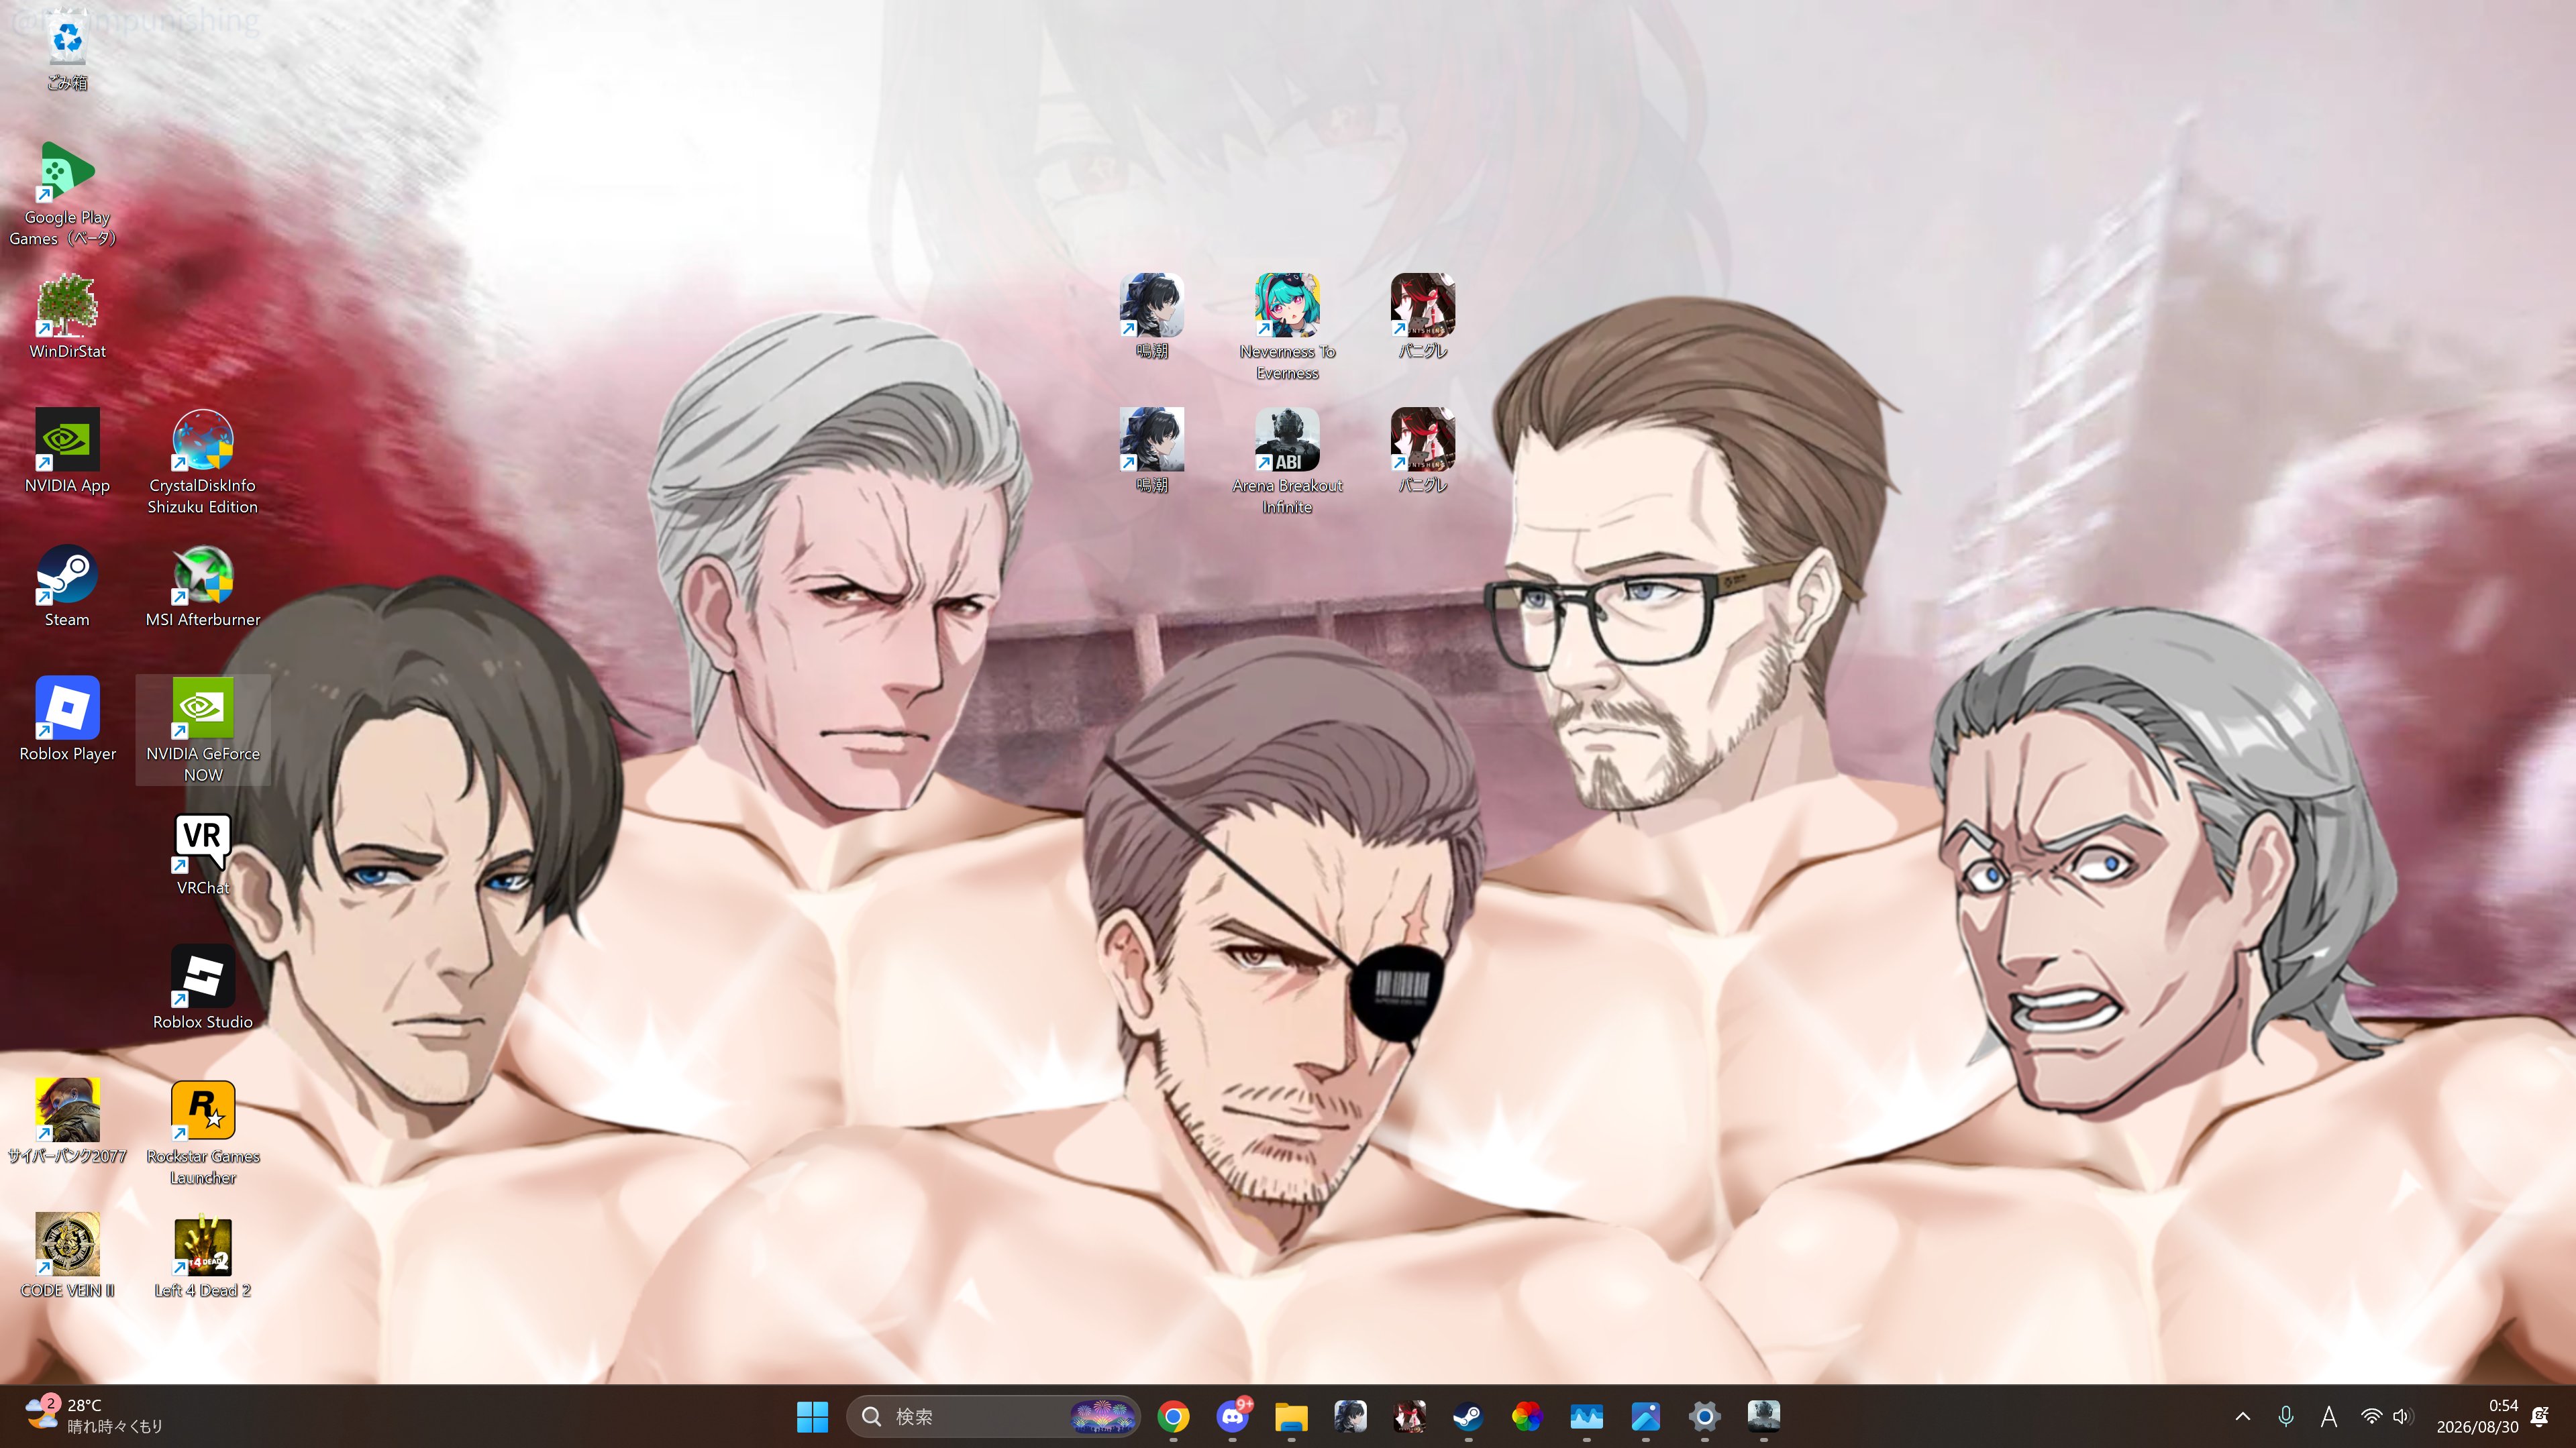Select 鳴潮 shortcut beside Neverness To Everness
This screenshot has width=2576, height=1448.
[1152, 316]
